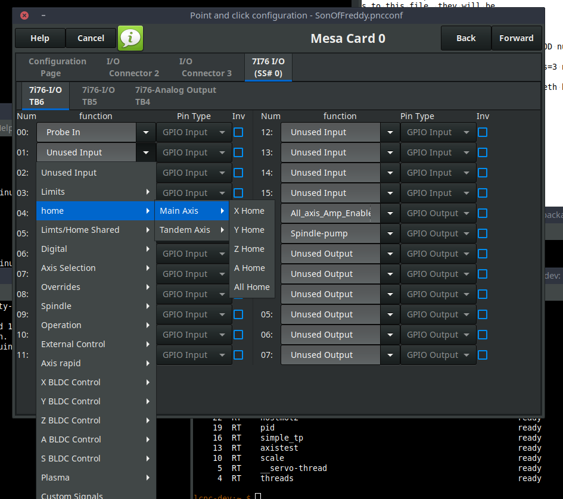Toggle Inv checkbox for input row 15
The width and height of the screenshot is (563, 499).
click(483, 193)
